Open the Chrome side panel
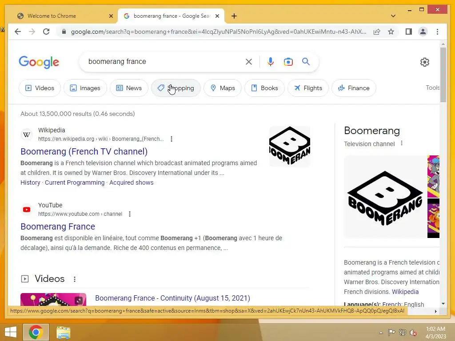455x341 pixels. (409, 32)
